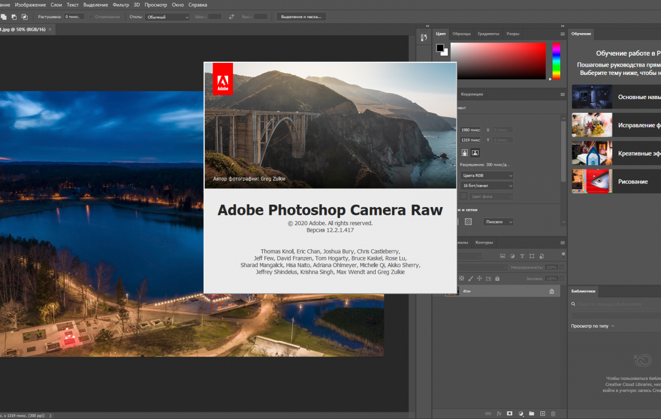Switch to the Контуры tab
The height and width of the screenshot is (419, 661).
(x=484, y=242)
